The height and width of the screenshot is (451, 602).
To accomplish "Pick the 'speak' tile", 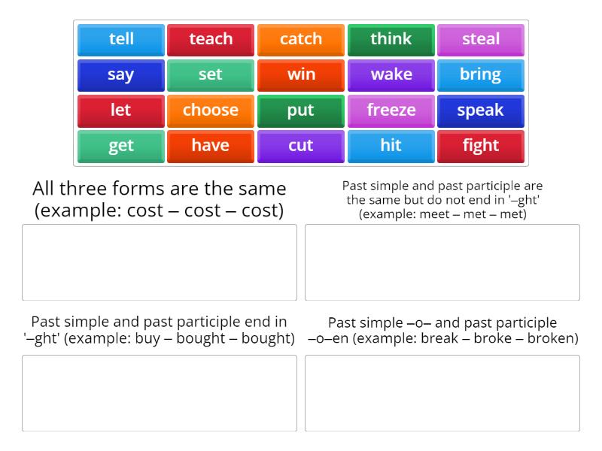I will [x=482, y=110].
